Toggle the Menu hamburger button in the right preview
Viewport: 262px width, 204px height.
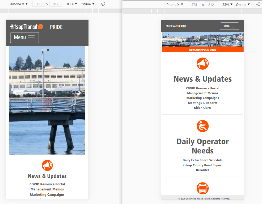click(229, 26)
